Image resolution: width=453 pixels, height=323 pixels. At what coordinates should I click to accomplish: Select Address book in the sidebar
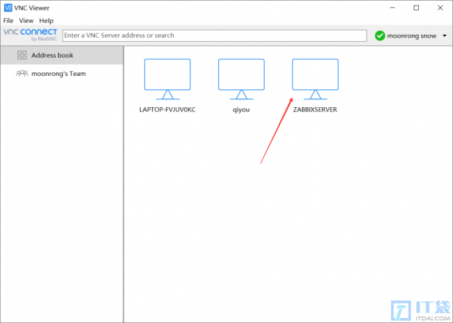pyautogui.click(x=62, y=55)
